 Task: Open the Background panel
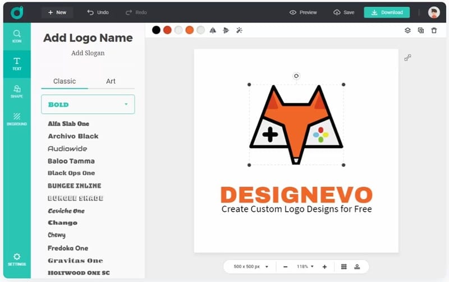17,119
